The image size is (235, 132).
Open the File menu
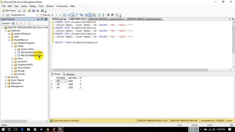pos(4,6)
